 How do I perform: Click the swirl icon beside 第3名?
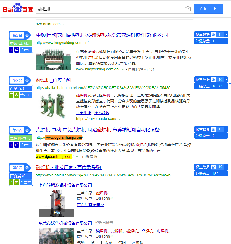tap(27, 81)
